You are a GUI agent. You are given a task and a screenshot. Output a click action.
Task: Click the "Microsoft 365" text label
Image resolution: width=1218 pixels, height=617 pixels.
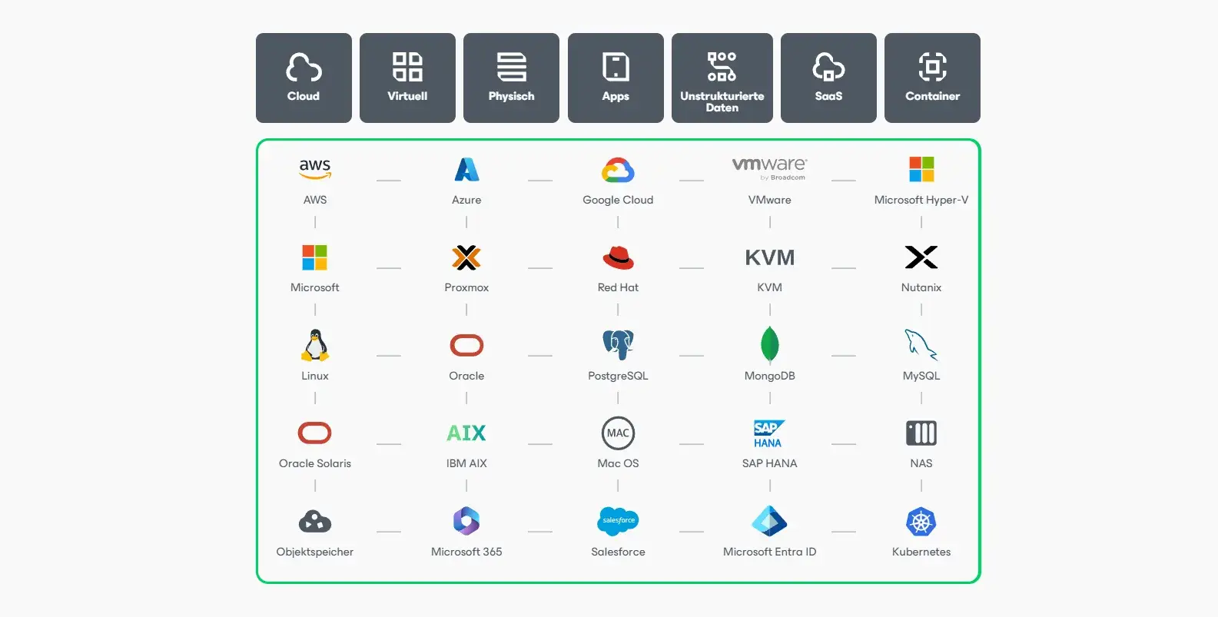tap(466, 552)
